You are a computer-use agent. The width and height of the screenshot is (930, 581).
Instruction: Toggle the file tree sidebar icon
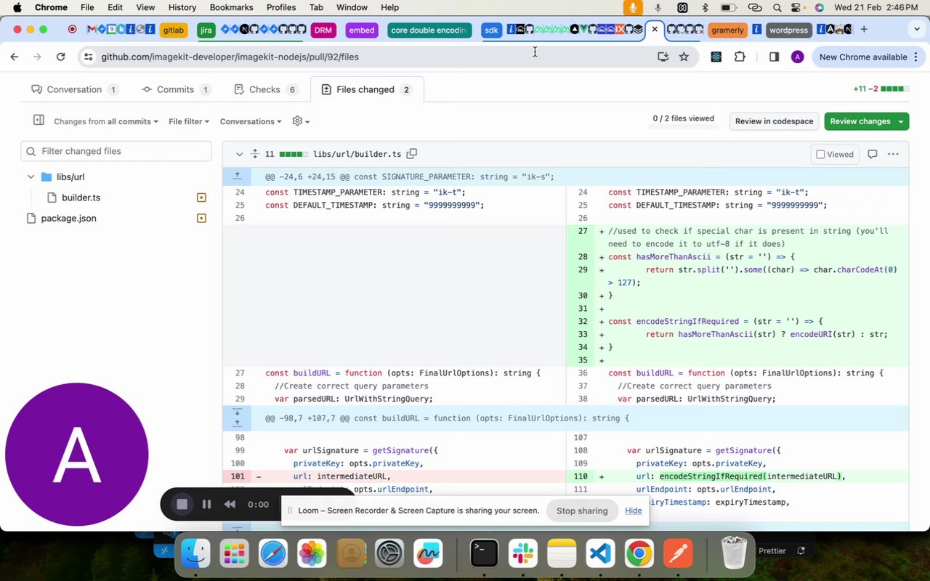point(39,121)
